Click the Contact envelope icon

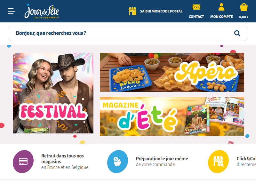tap(196, 7)
